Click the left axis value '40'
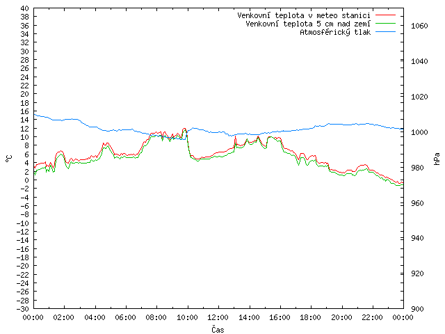This screenshot has width=445, height=334. [x=25, y=8]
